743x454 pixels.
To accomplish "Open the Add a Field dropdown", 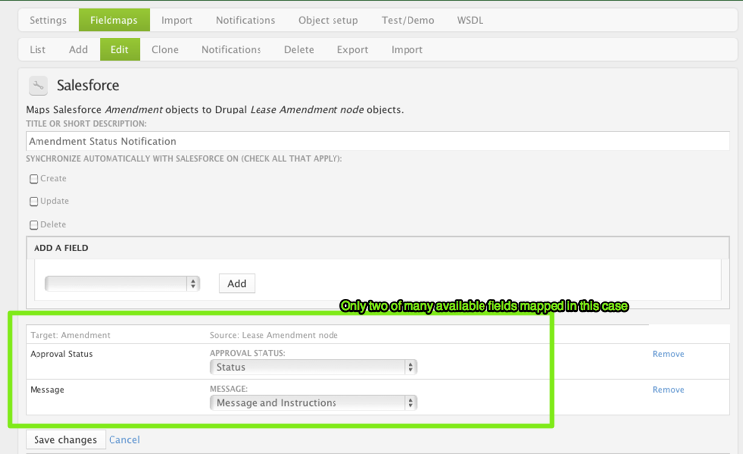I will point(122,284).
